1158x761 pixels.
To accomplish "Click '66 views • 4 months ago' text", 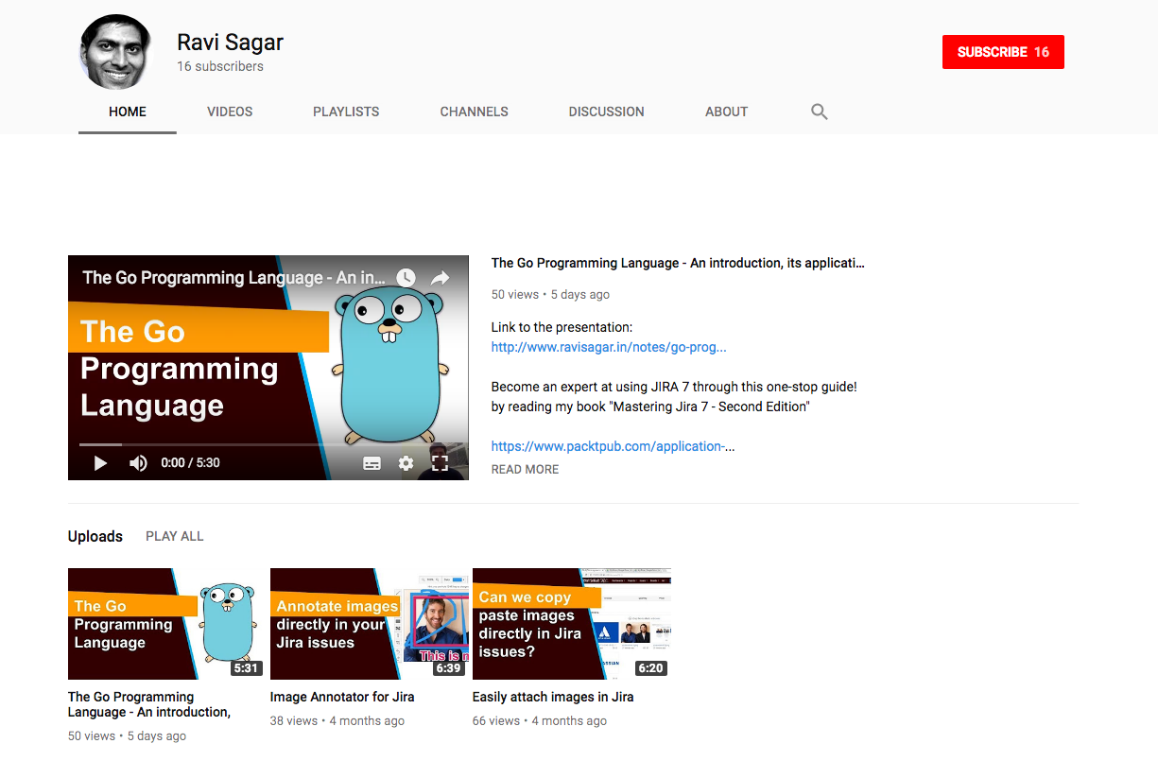I will click(x=540, y=720).
